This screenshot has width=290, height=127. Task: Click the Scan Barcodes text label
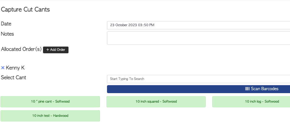265,89
